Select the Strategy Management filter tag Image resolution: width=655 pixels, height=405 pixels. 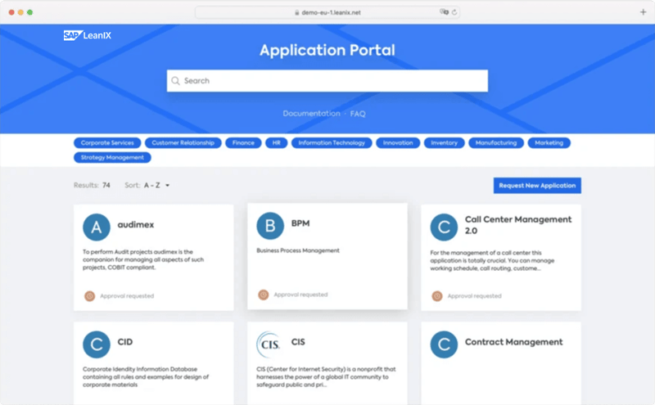click(x=111, y=157)
